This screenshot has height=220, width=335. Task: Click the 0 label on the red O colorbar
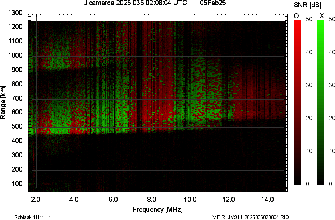[x=307, y=184]
